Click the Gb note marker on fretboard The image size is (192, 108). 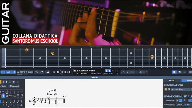(x=27, y=50)
